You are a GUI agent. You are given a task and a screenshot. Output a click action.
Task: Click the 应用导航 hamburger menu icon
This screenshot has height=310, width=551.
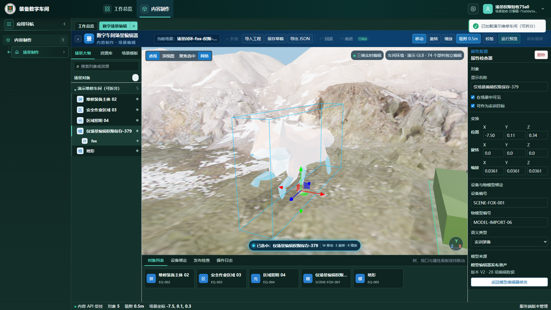[x=9, y=24]
